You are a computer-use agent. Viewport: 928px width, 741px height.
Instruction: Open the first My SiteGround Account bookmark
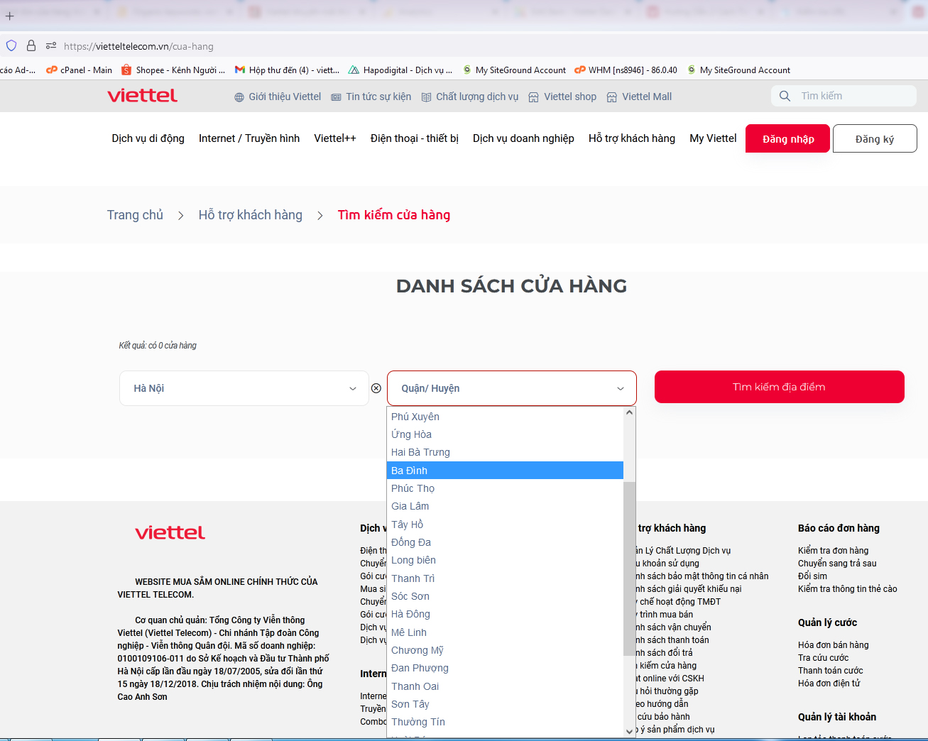tap(514, 70)
